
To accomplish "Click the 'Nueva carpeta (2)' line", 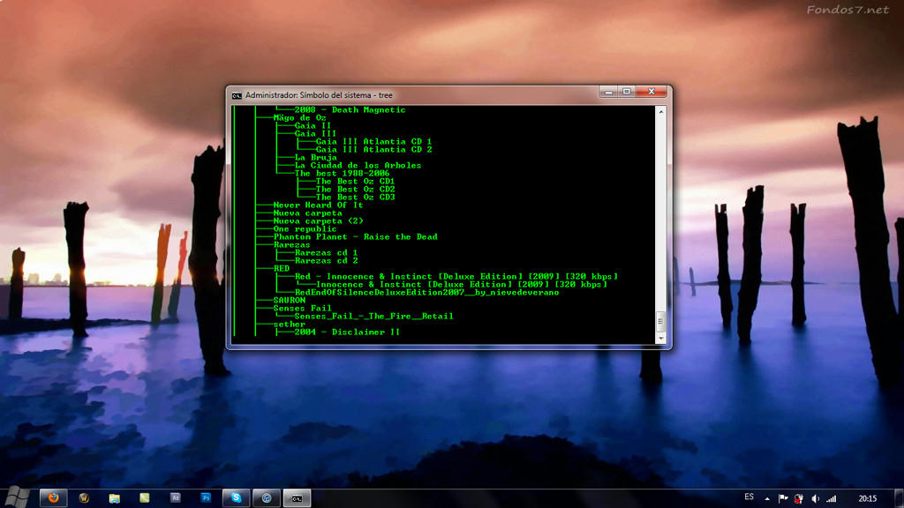I will (x=318, y=221).
